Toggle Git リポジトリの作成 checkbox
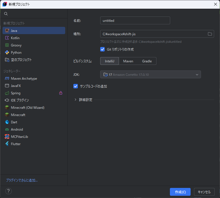The height and width of the screenshot is (198, 220). 102,49
